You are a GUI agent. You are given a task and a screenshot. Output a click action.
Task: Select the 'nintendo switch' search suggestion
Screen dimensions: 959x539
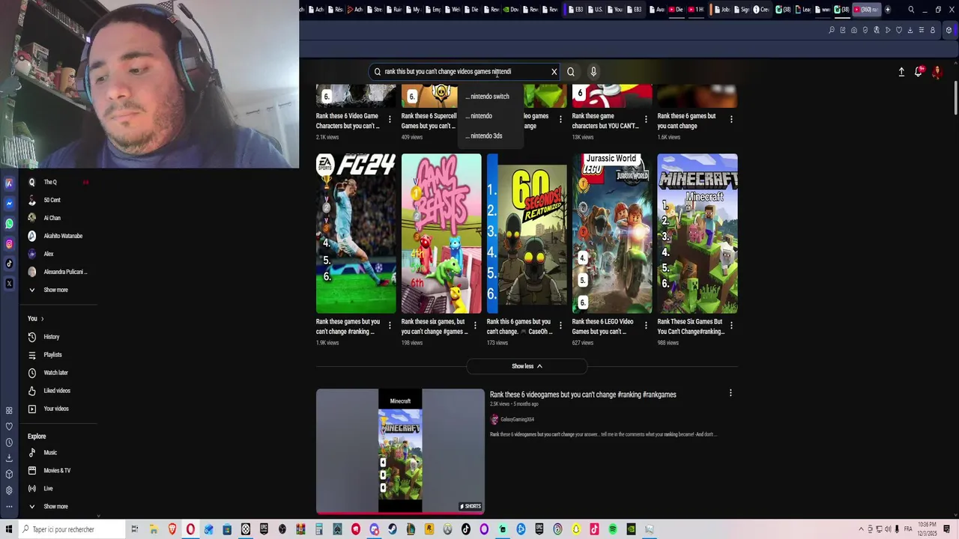(491, 96)
